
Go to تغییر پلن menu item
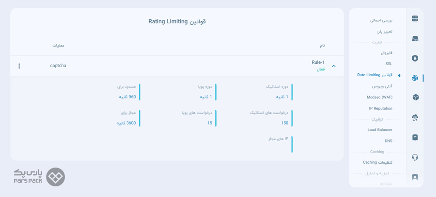point(385,31)
